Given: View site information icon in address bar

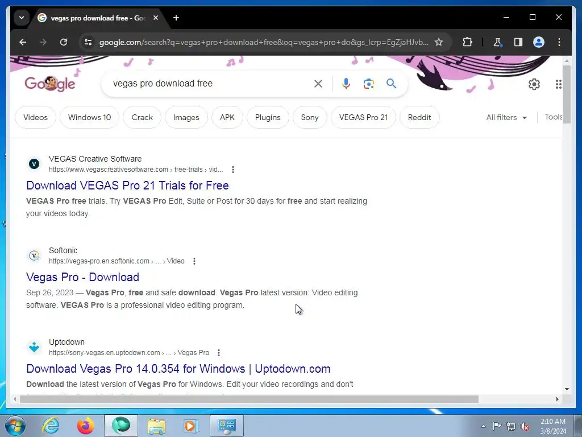Looking at the screenshot, I should 88,42.
